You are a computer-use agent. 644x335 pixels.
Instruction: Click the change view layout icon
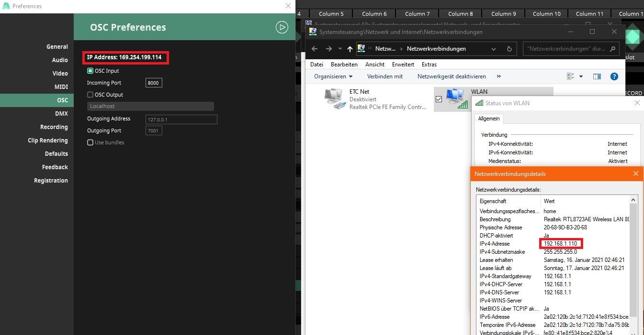(x=570, y=76)
